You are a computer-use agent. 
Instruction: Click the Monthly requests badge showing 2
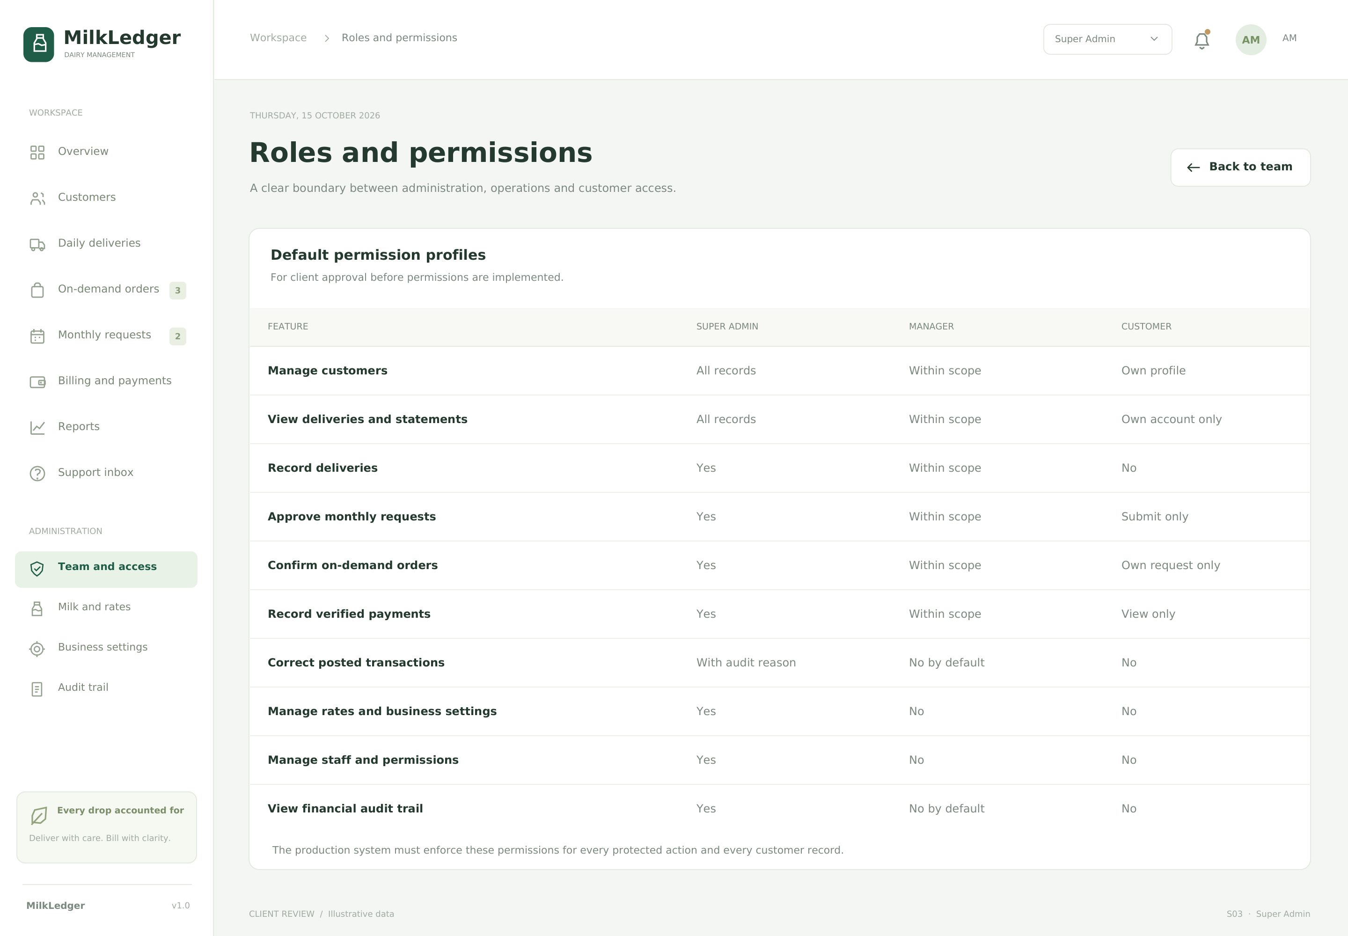point(178,336)
